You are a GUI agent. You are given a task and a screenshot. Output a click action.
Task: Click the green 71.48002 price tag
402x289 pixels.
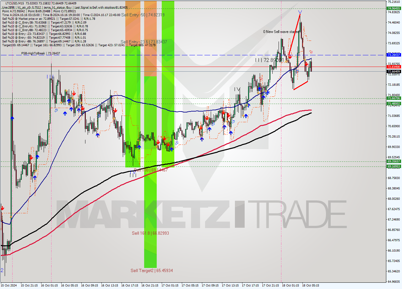pyautogui.click(x=394, y=103)
